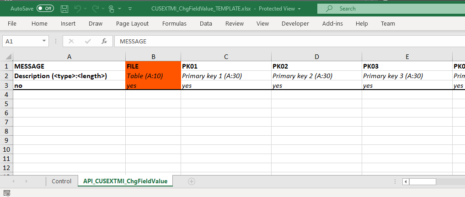Viewport: 465px width, 197px height.
Task: Toggle the AutoSave switch
Action: click(x=45, y=9)
